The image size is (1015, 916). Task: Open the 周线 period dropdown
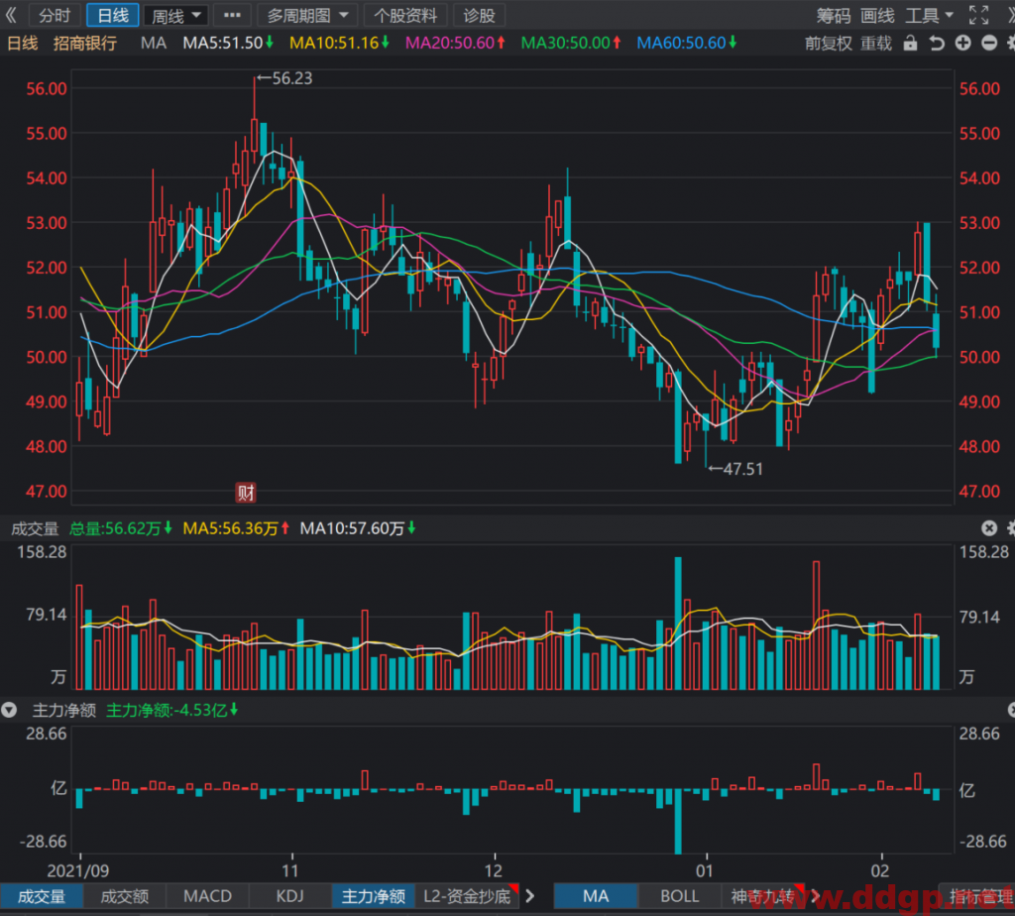pos(175,15)
